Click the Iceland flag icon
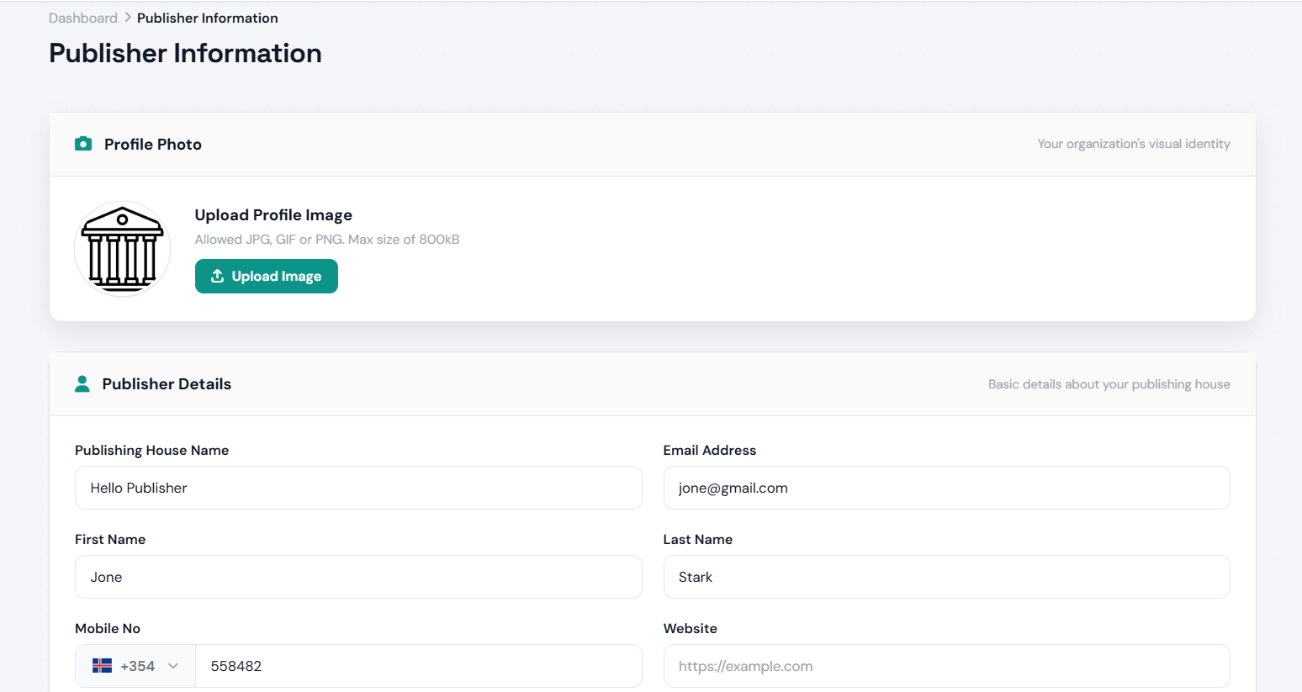 (102, 666)
